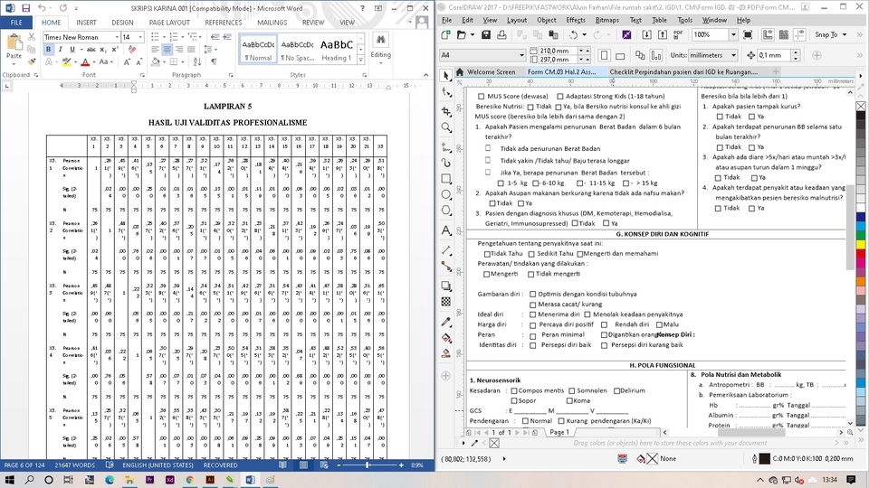Add a new document tab with plus button
The height and width of the screenshot is (488, 869).
776,71
